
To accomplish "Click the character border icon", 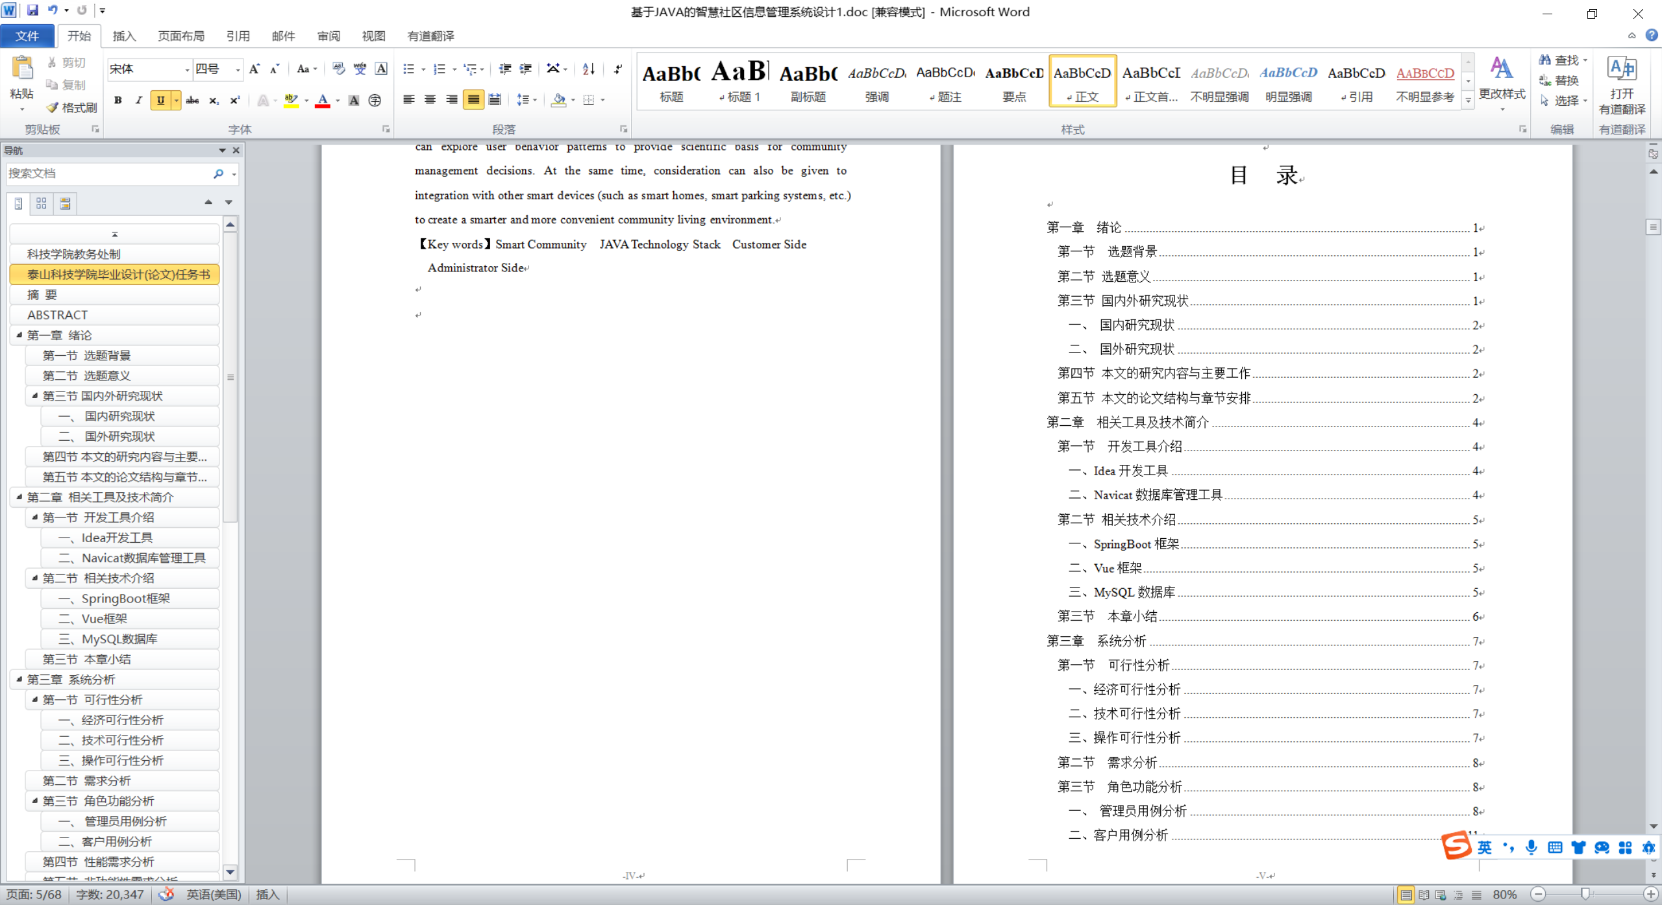I will coord(381,69).
